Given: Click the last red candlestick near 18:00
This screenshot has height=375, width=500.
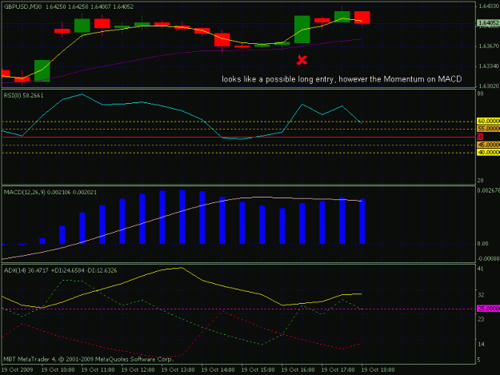Looking at the screenshot, I should point(362,18).
